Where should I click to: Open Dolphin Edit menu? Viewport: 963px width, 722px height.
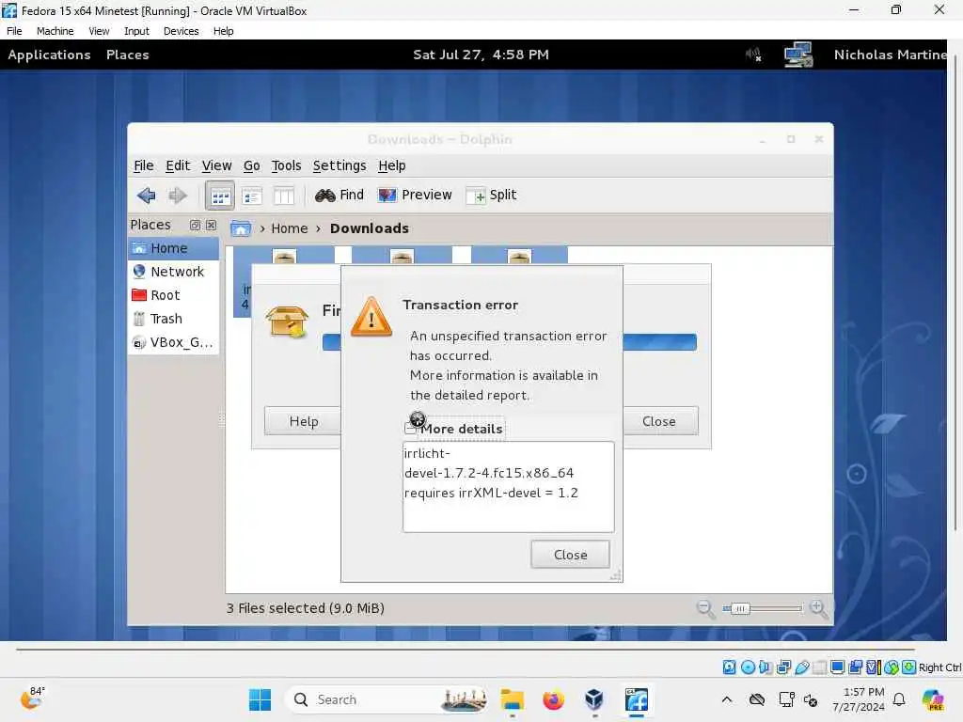[178, 165]
